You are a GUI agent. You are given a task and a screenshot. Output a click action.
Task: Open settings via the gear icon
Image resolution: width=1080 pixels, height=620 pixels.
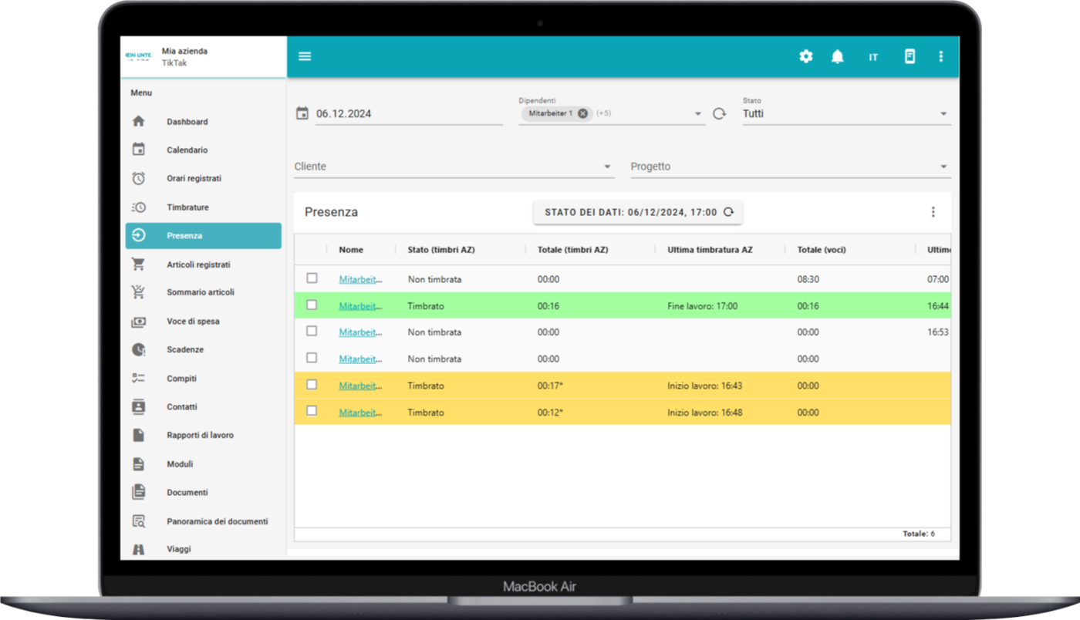click(x=806, y=56)
